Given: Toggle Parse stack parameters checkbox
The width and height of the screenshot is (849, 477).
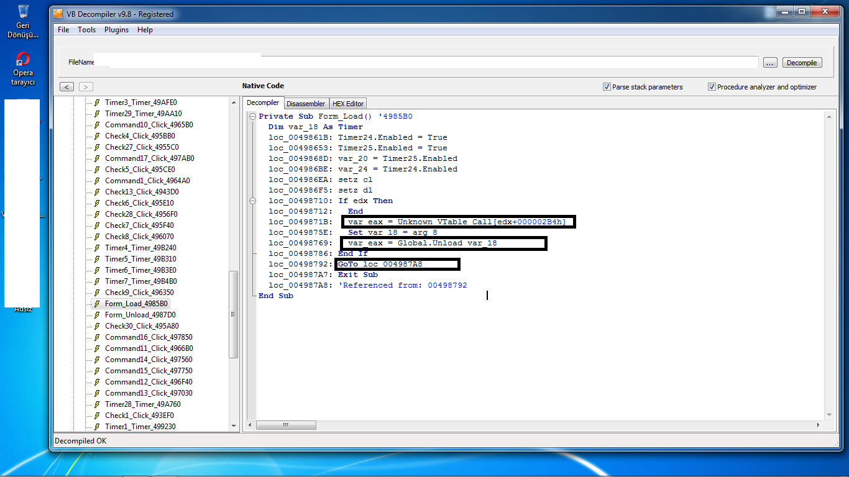Looking at the screenshot, I should (607, 87).
